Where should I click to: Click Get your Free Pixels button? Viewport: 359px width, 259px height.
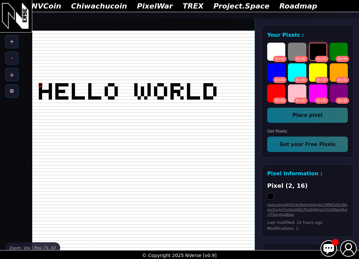pyautogui.click(x=307, y=144)
